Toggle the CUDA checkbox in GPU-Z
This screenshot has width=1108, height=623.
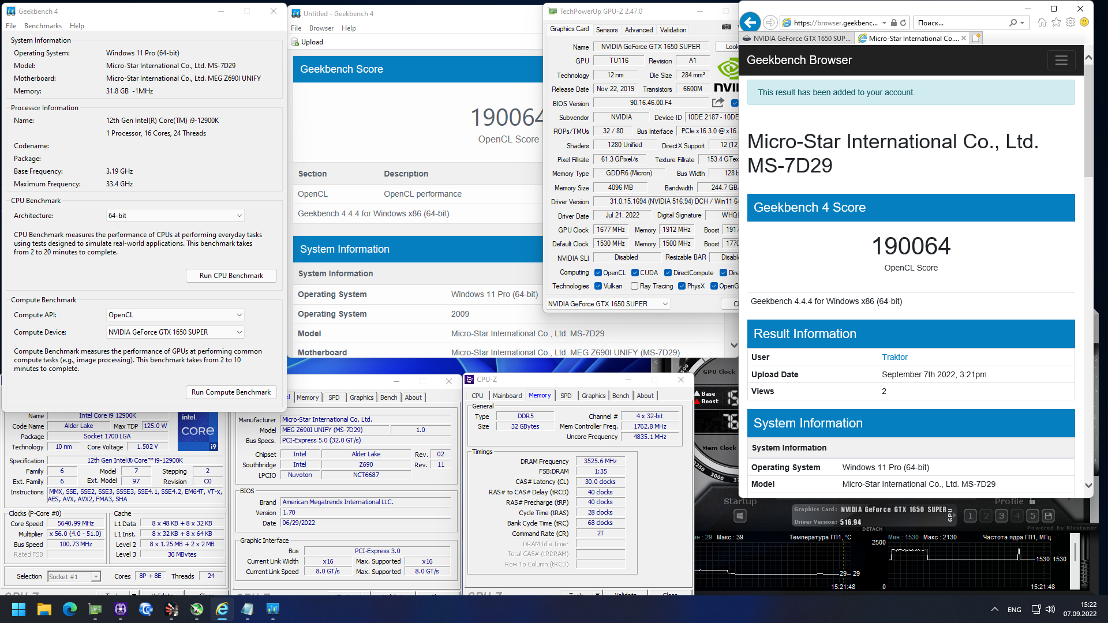pyautogui.click(x=635, y=273)
